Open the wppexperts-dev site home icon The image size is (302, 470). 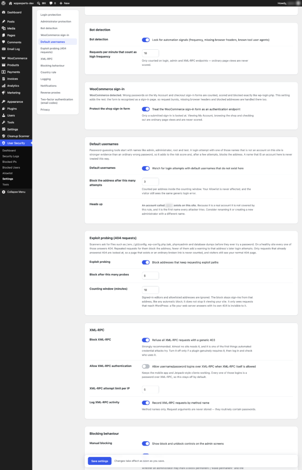pyautogui.click(x=11, y=3)
